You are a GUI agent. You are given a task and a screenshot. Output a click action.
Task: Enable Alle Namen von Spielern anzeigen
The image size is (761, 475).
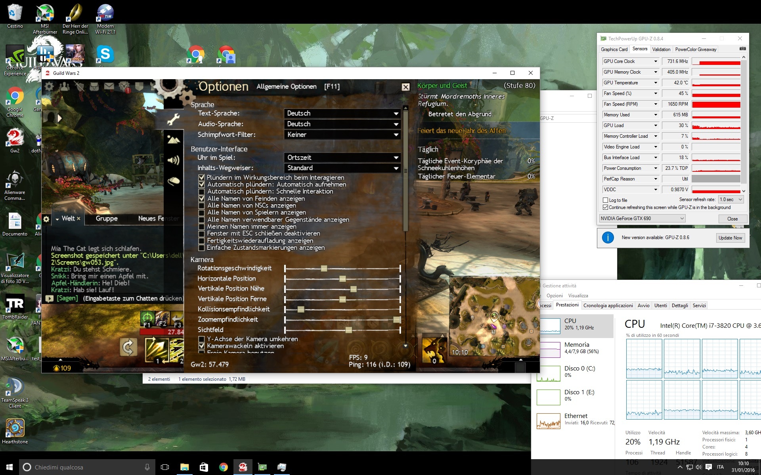[201, 213]
